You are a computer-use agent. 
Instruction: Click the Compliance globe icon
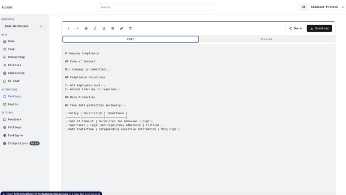pyautogui.click(x=5, y=73)
